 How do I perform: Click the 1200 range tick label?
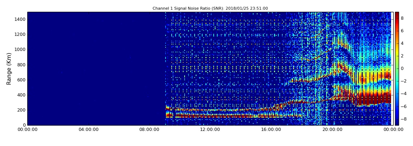20,34
